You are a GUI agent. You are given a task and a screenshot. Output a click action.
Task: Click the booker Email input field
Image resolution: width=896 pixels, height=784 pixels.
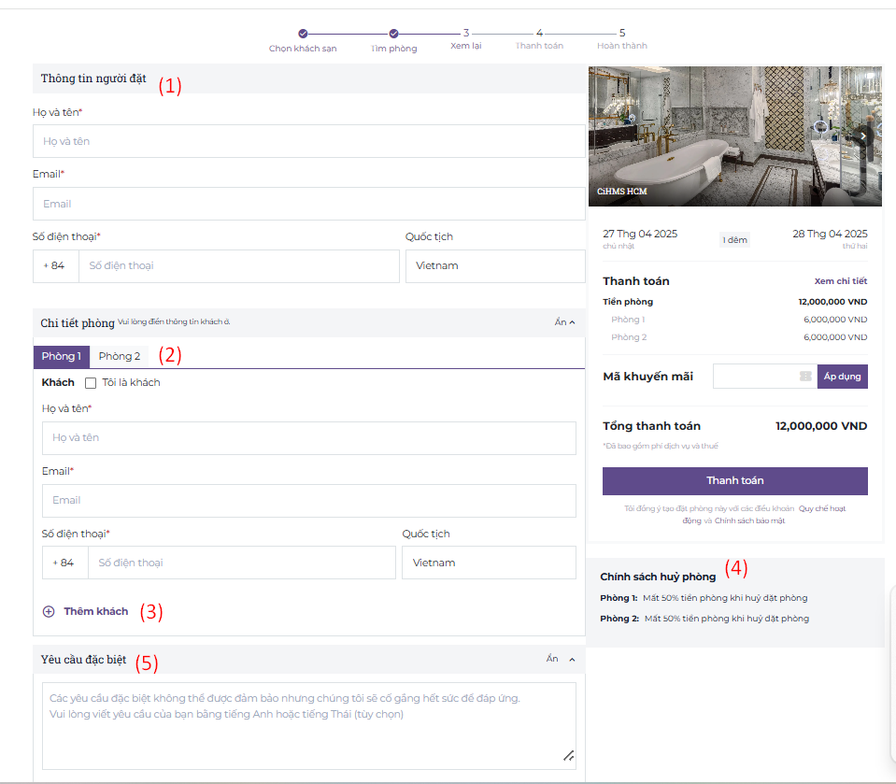pyautogui.click(x=308, y=204)
